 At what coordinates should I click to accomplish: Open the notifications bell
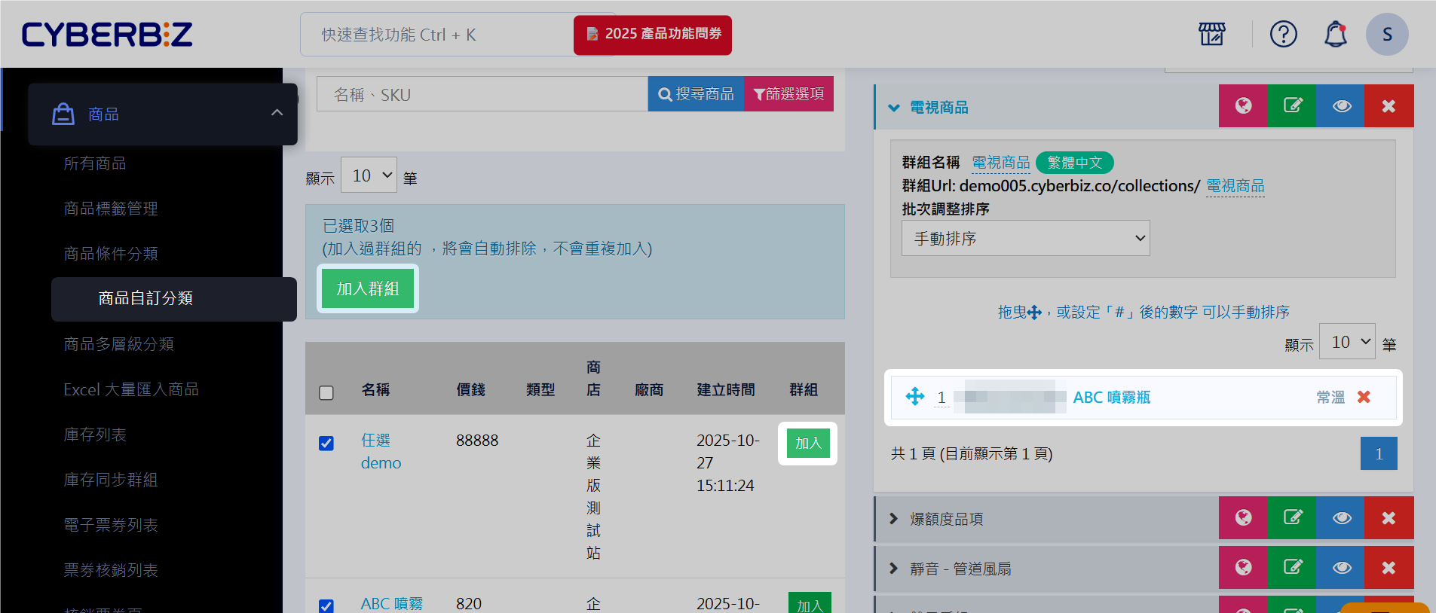click(1335, 34)
